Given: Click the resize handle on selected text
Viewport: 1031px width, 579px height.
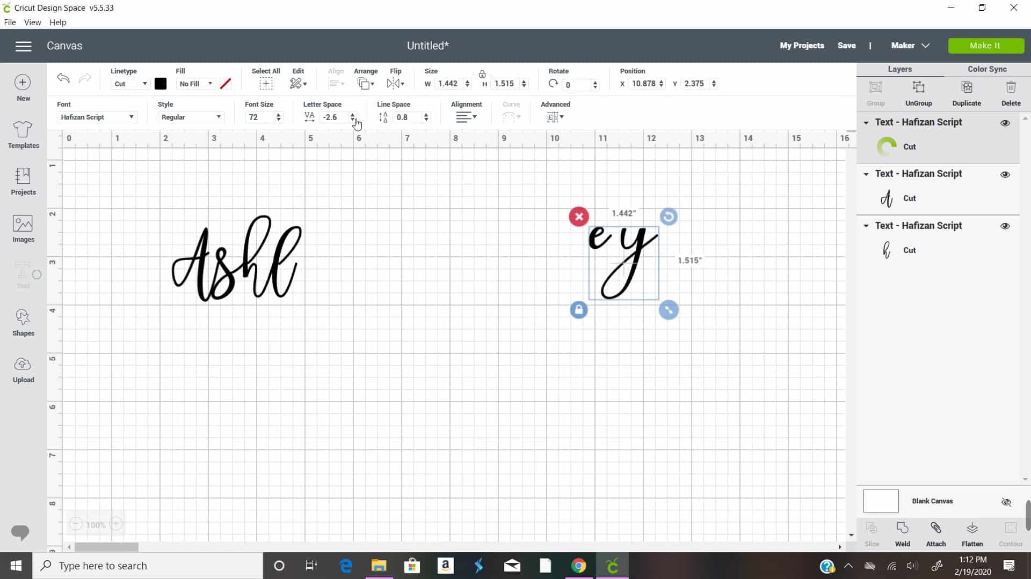Looking at the screenshot, I should point(669,310).
